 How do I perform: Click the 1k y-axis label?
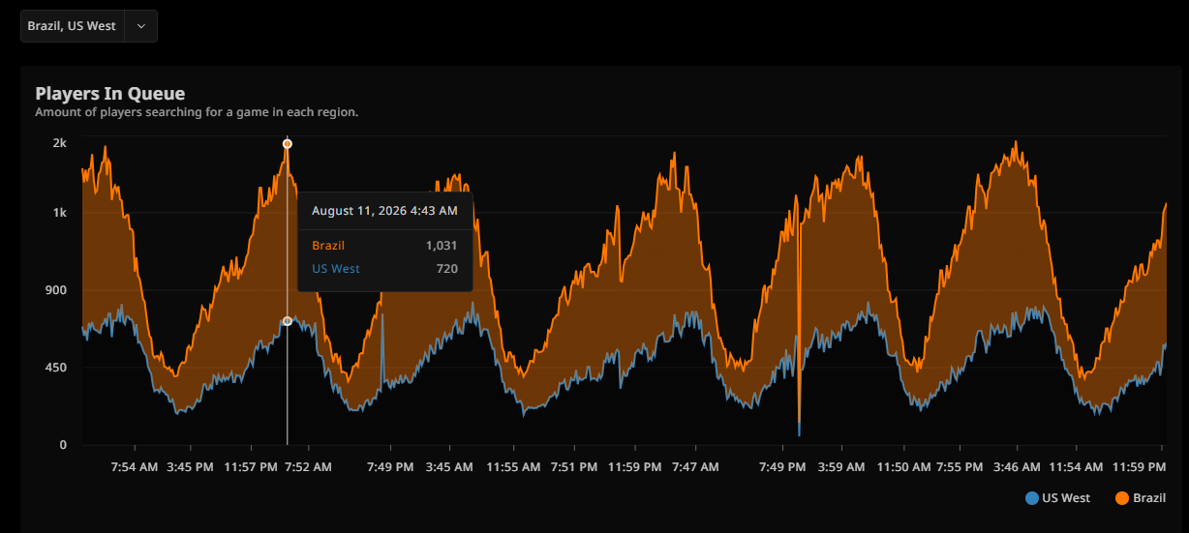pos(60,213)
